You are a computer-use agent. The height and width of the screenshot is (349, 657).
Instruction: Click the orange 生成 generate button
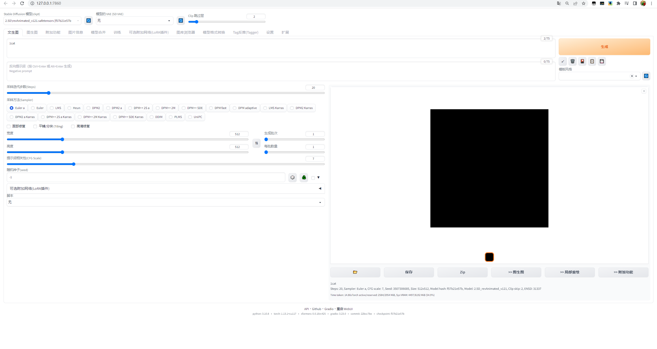[x=604, y=47]
